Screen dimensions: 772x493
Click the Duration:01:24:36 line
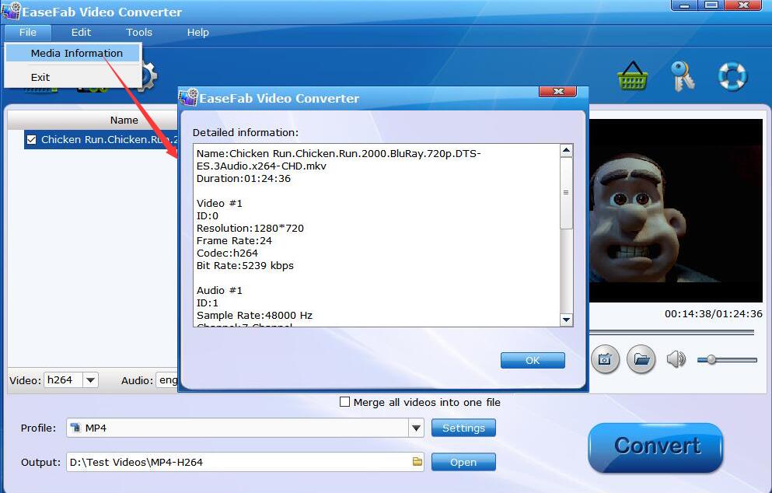(x=243, y=179)
